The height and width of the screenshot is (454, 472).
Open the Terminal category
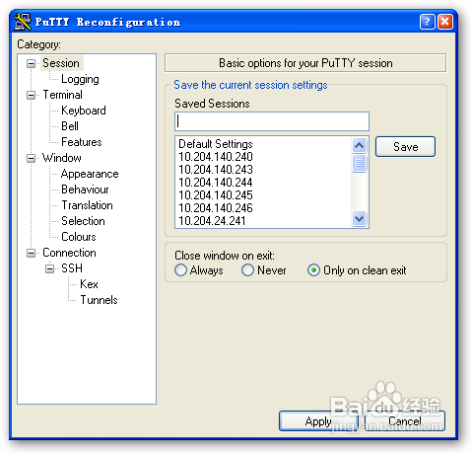pos(62,95)
